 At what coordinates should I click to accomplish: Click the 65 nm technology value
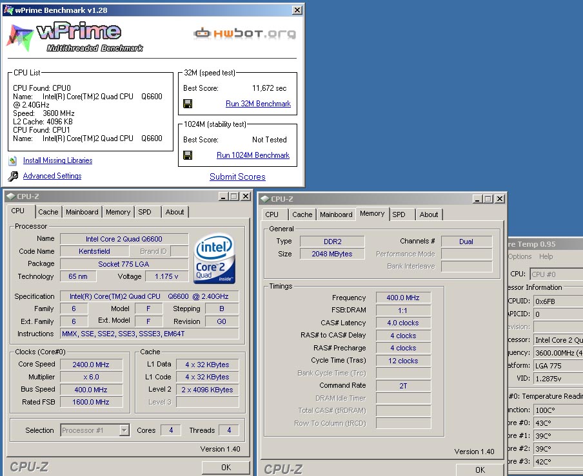pos(78,276)
